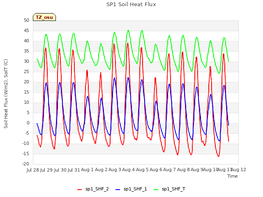Click the Aug 12 x-axis tick label

click(x=239, y=170)
